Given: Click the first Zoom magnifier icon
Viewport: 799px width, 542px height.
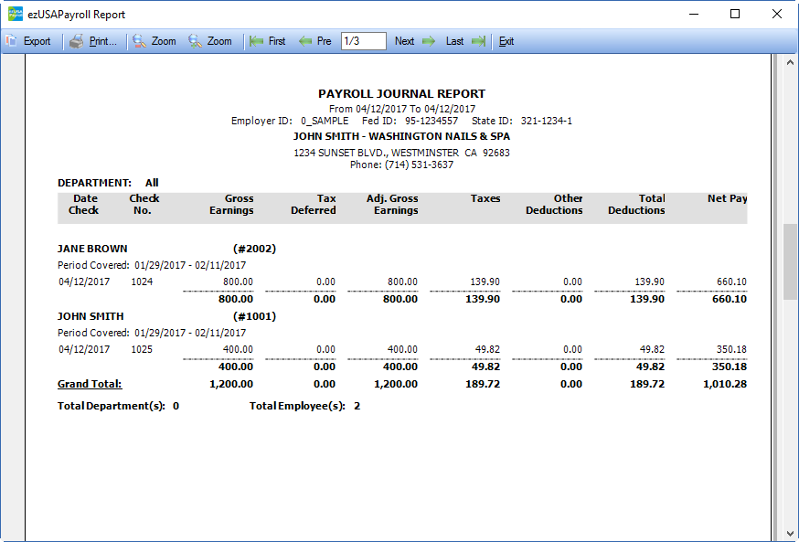Looking at the screenshot, I should [x=139, y=41].
